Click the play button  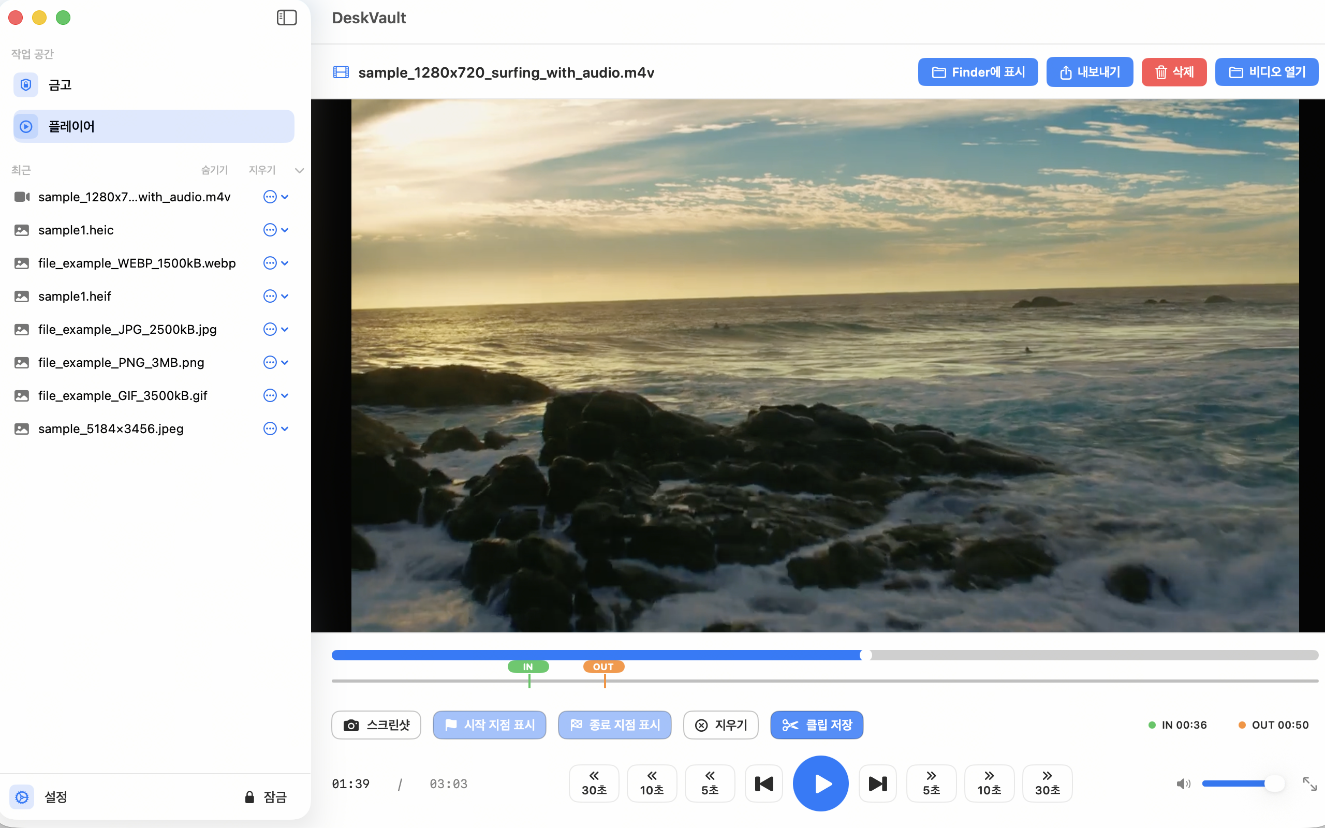coord(820,783)
